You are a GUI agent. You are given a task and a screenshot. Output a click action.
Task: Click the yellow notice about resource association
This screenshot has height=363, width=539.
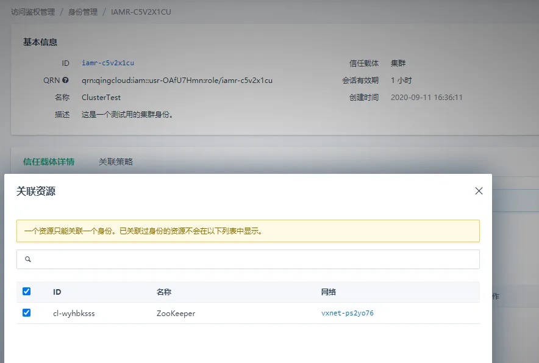coord(248,231)
